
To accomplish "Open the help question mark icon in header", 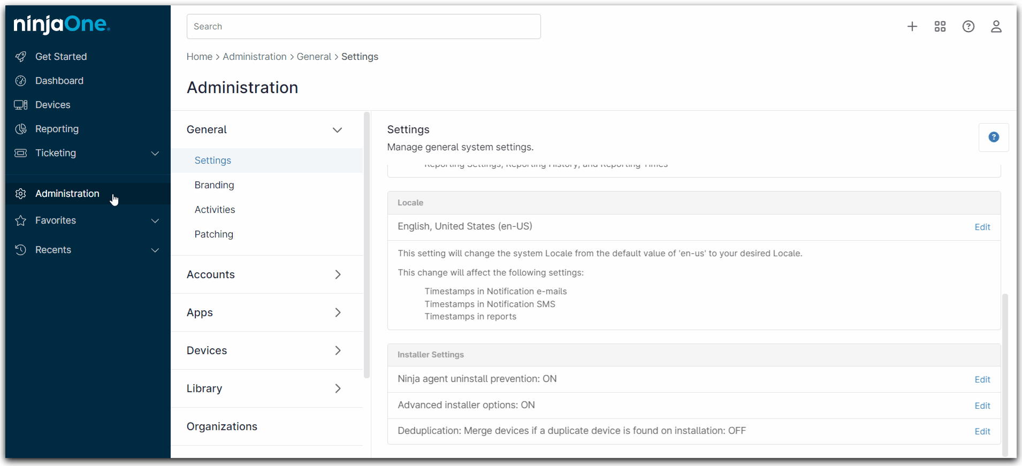I will point(968,27).
